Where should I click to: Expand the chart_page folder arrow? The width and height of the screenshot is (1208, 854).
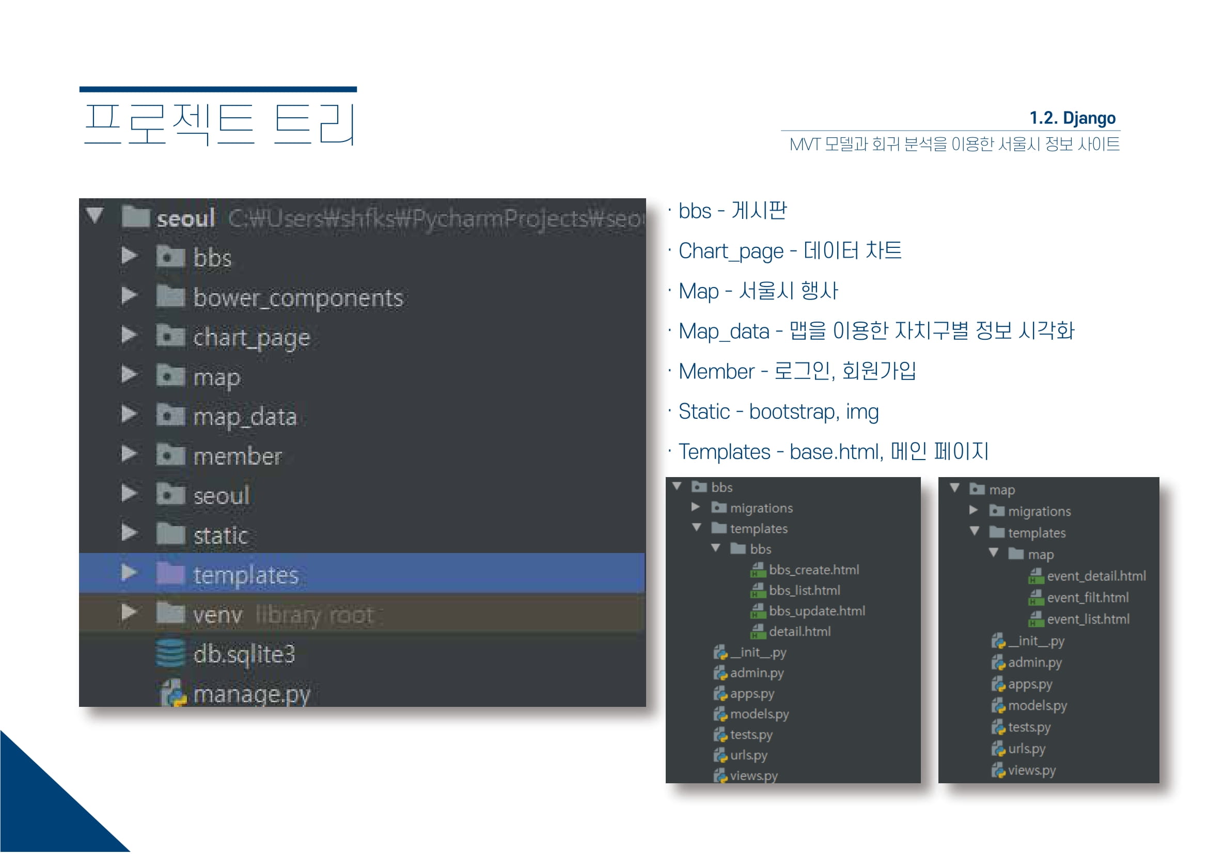(130, 335)
